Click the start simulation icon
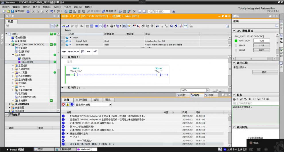284x152 pixels. click(x=79, y=11)
